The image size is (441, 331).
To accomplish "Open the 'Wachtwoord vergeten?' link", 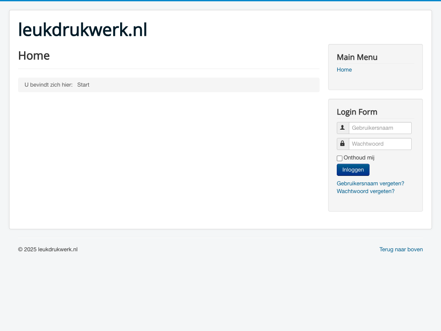I will (365, 191).
